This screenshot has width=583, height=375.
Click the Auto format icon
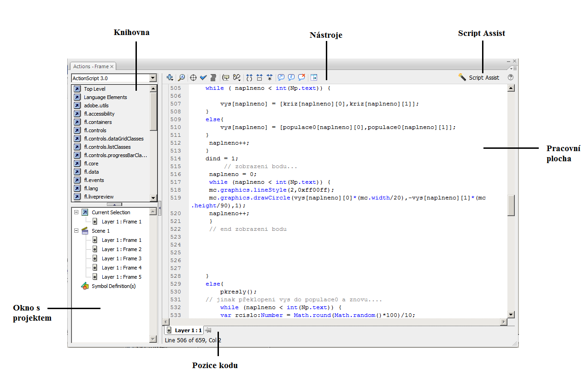click(x=213, y=78)
